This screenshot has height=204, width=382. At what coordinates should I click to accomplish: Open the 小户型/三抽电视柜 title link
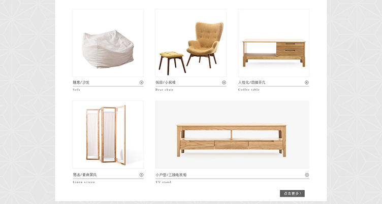click(x=171, y=175)
